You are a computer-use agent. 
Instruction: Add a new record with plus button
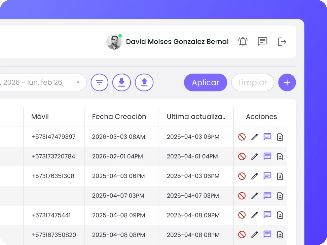click(287, 82)
